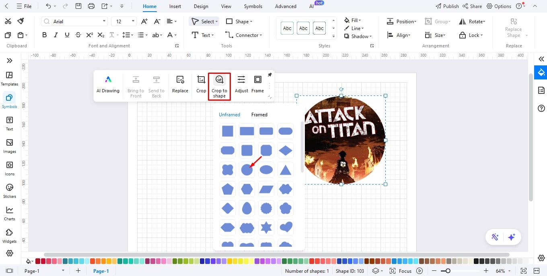547x276 pixels.
Task: Pick the black swatch in color bar
Action: [x=476, y=261]
